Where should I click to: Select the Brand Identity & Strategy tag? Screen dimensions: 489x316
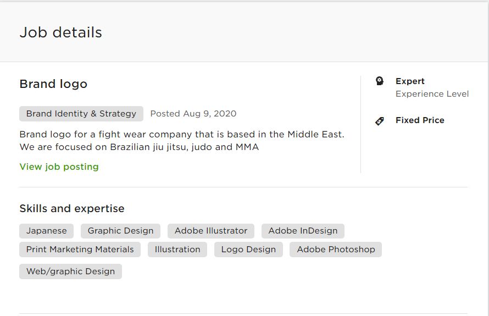[81, 114]
